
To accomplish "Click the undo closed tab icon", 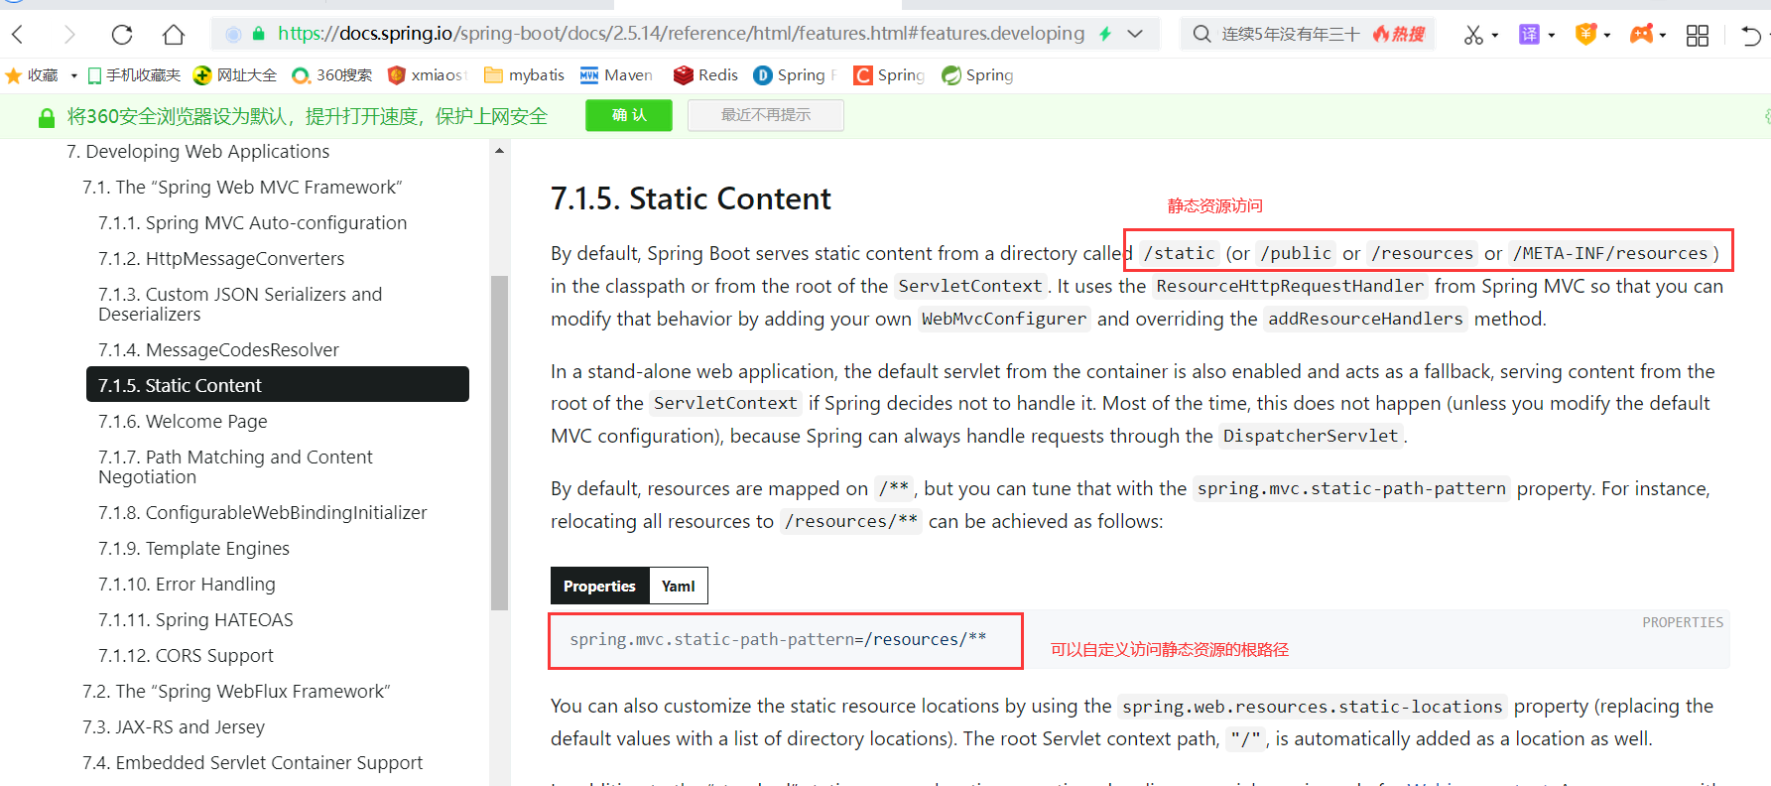I will pos(1751,35).
